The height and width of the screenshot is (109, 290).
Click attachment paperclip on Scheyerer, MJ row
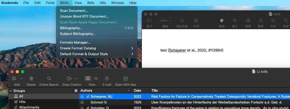pyautogui.click(x=88, y=96)
